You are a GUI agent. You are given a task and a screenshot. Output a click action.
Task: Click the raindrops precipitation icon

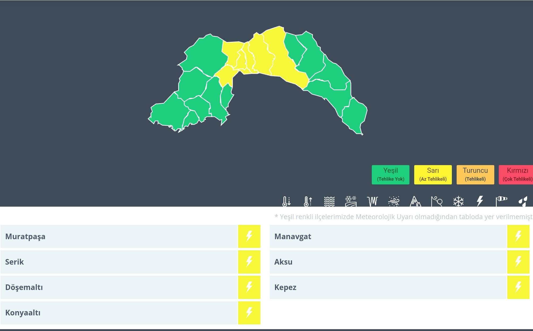tap(523, 201)
